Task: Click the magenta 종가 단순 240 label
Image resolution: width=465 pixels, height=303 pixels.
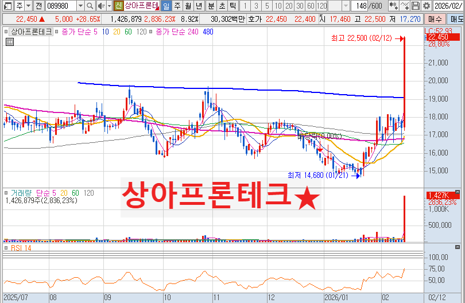Action: pyautogui.click(x=177, y=32)
